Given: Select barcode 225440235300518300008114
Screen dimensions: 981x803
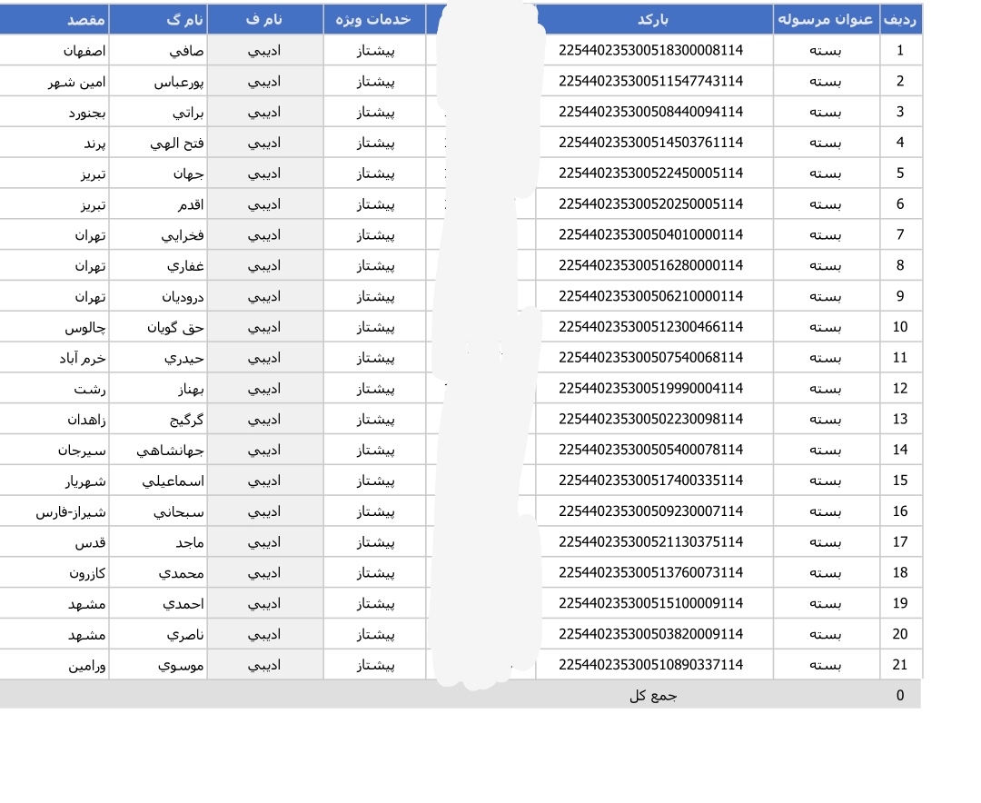Looking at the screenshot, I should pos(650,51).
